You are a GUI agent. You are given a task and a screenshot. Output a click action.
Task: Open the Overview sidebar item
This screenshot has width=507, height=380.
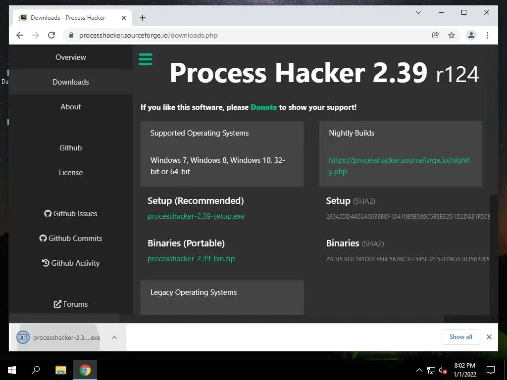[70, 57]
